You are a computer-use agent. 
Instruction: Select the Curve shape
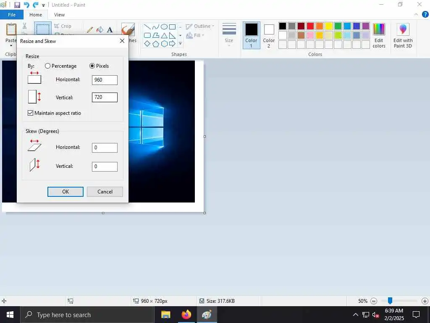pos(156,27)
